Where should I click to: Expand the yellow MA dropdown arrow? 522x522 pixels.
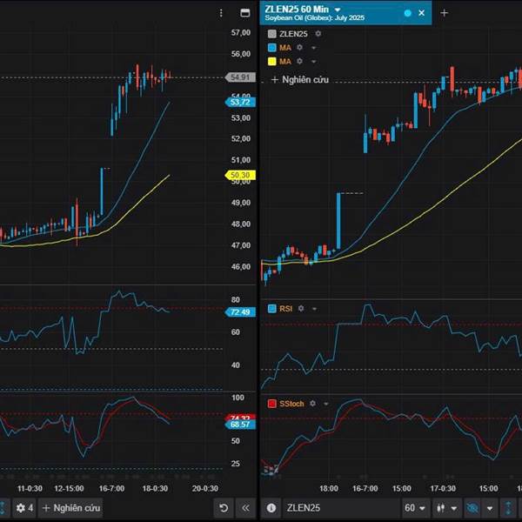tap(313, 62)
